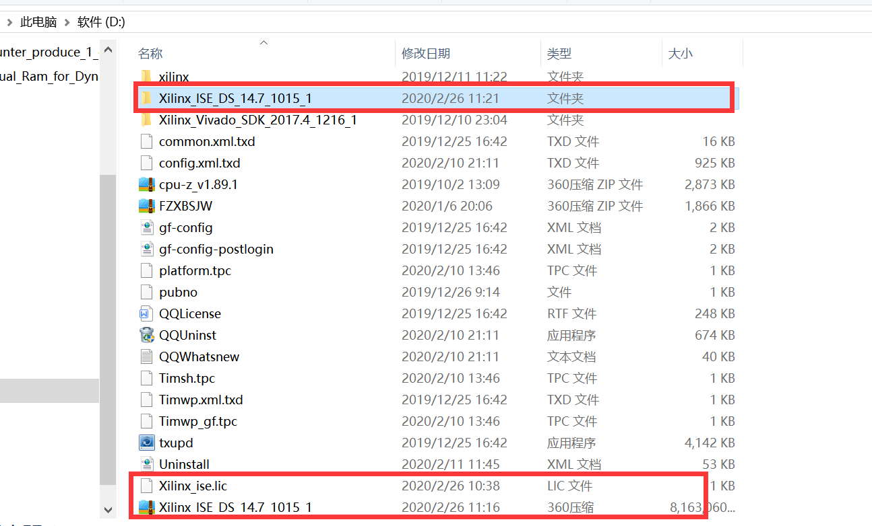Image resolution: width=872 pixels, height=526 pixels.
Task: Select the Xilinx_ISE_DS_14.7_1015_1 folder icon
Action: click(146, 98)
